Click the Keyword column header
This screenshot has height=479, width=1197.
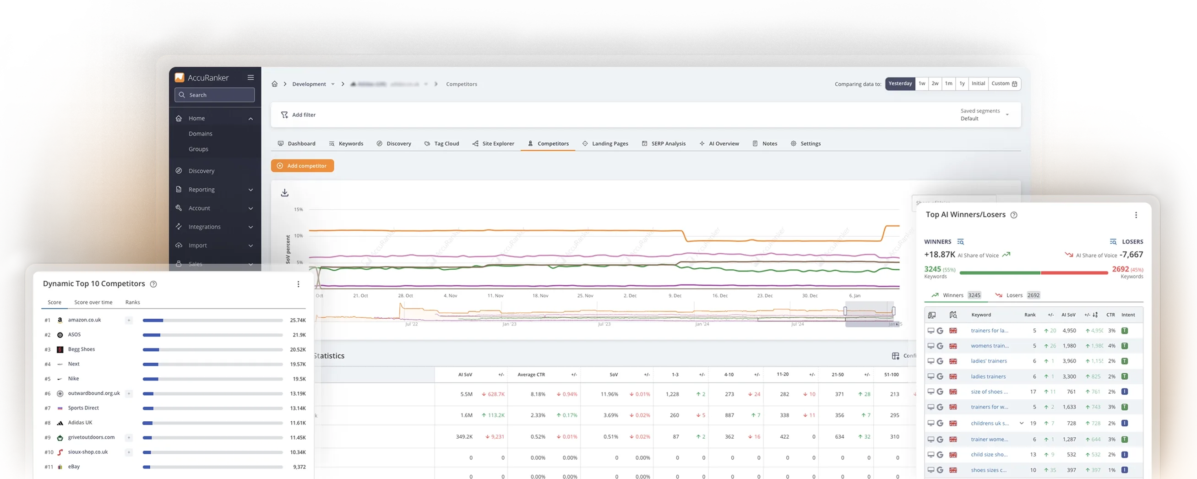click(981, 315)
